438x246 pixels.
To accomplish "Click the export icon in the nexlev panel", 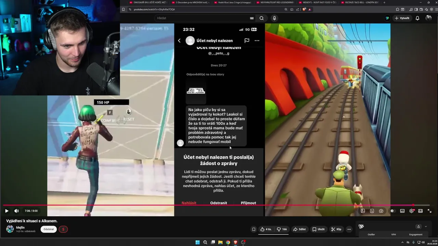I will coord(418,227).
